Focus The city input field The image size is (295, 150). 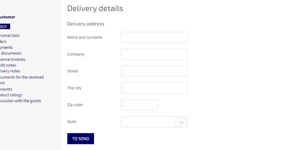coord(154,88)
